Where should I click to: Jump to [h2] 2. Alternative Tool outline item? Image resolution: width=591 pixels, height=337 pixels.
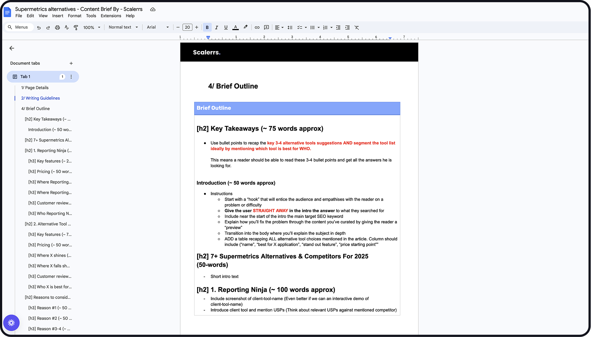point(48,224)
